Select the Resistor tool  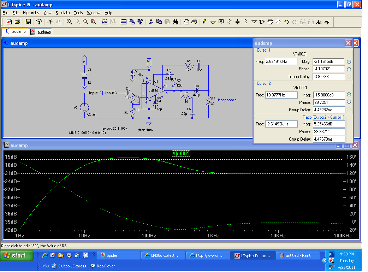[230, 22]
